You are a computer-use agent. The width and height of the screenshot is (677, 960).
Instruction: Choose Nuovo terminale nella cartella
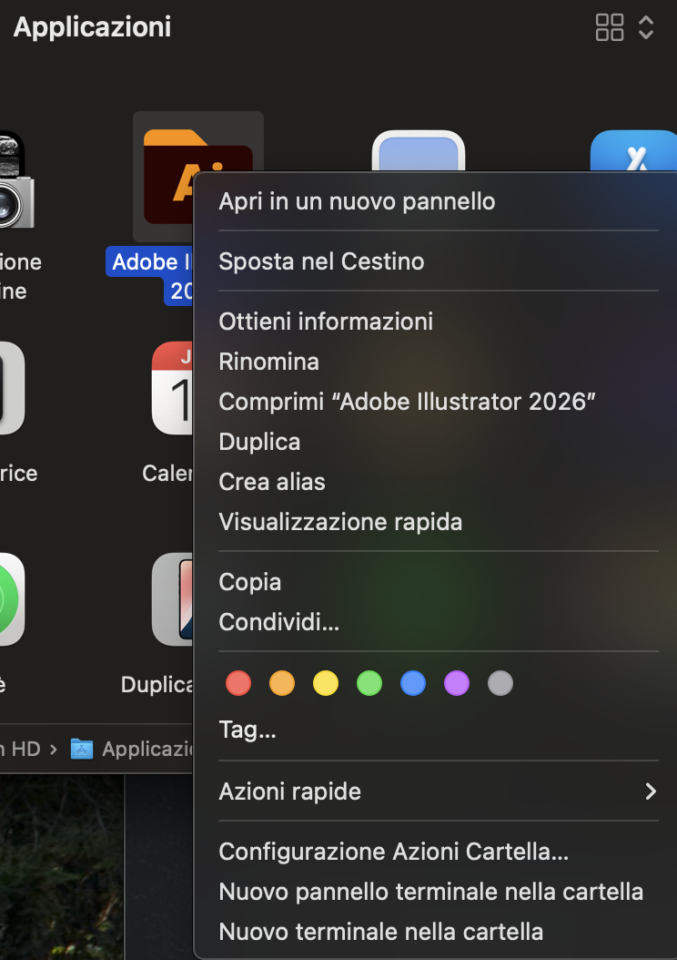[x=380, y=932]
